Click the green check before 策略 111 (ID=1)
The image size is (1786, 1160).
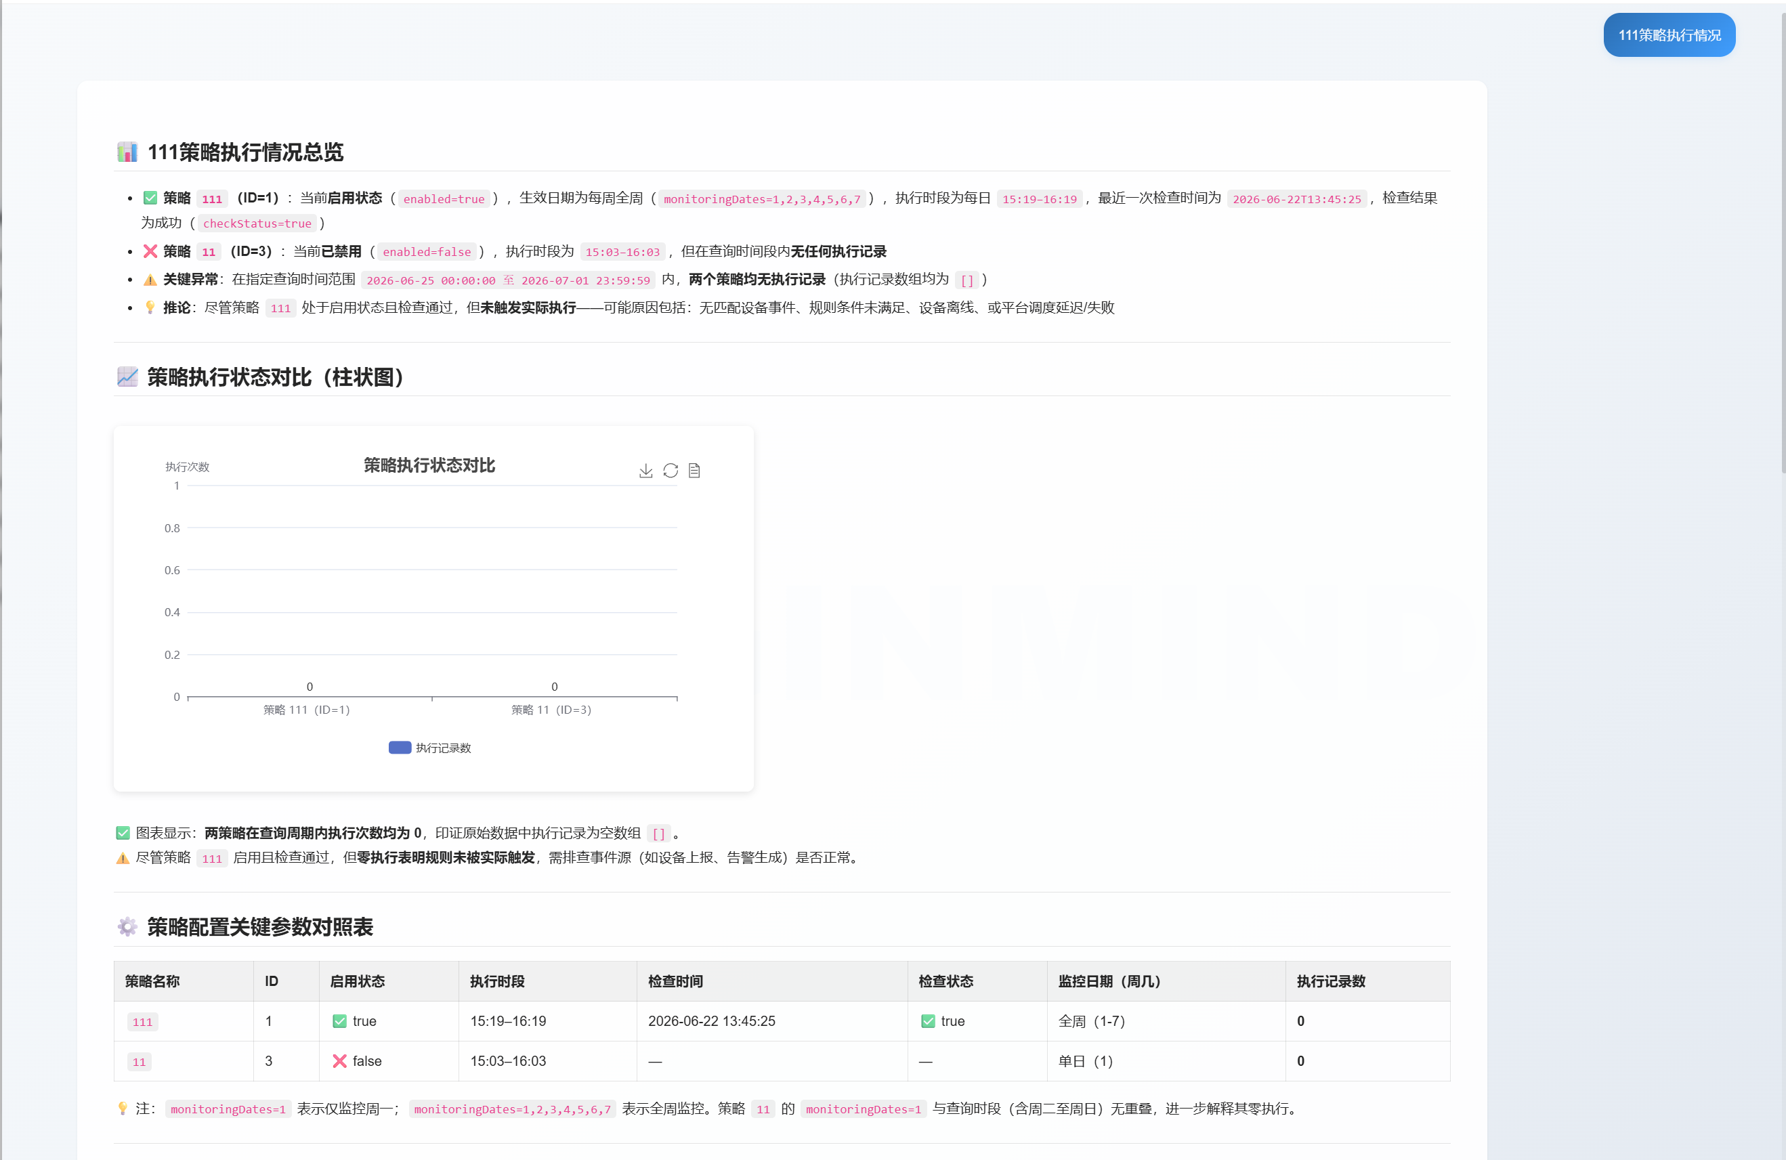click(150, 198)
